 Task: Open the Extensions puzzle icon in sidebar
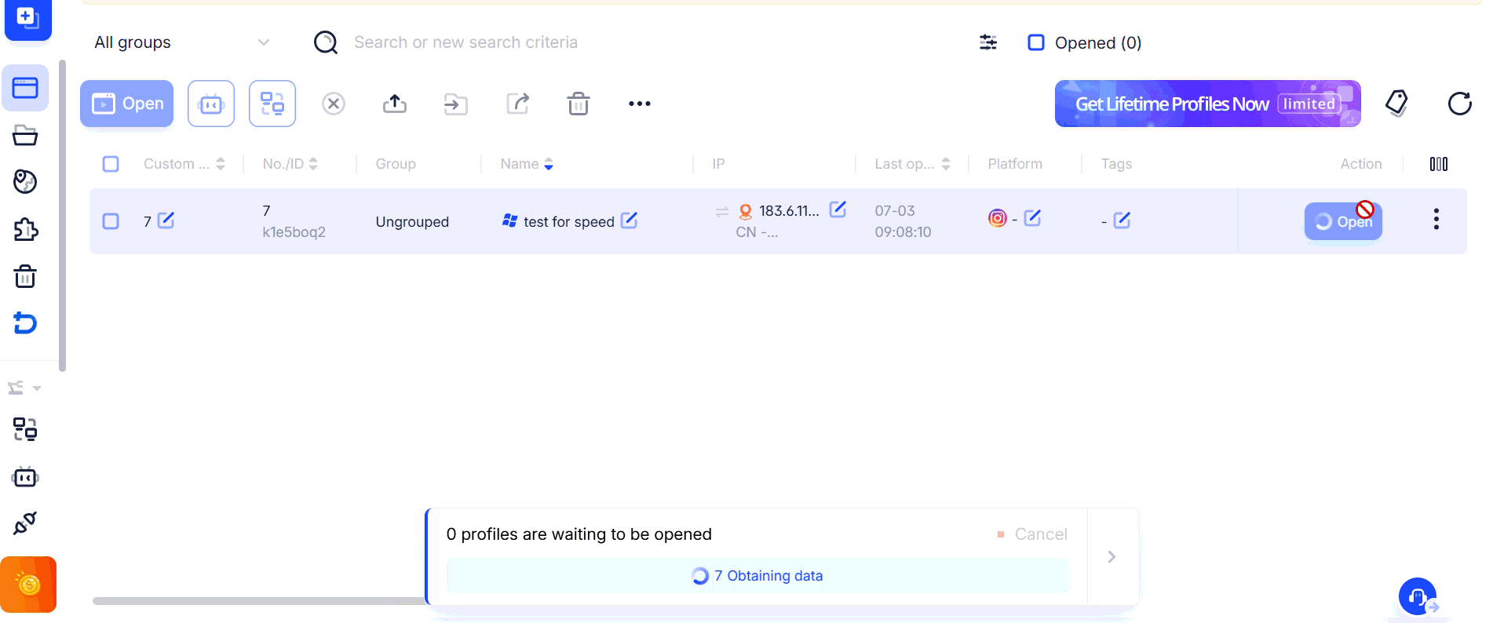(x=25, y=229)
